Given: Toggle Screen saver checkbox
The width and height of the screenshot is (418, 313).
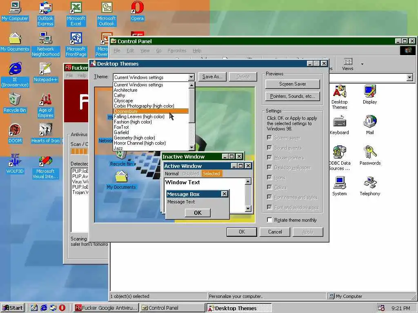Looking at the screenshot, I should [x=269, y=138].
